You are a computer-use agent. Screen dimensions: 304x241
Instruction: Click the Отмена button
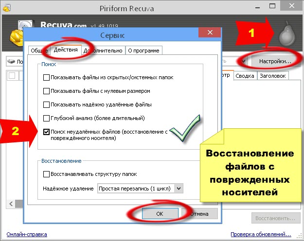(200, 214)
